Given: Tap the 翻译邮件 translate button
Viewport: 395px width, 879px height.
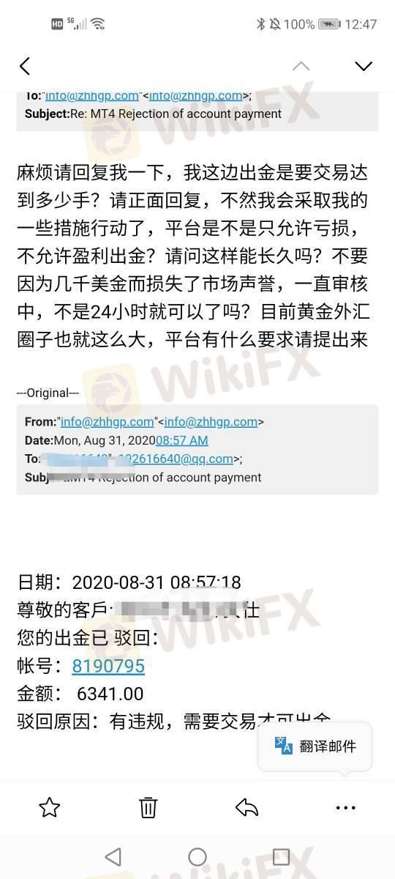Looking at the screenshot, I should coord(315,746).
